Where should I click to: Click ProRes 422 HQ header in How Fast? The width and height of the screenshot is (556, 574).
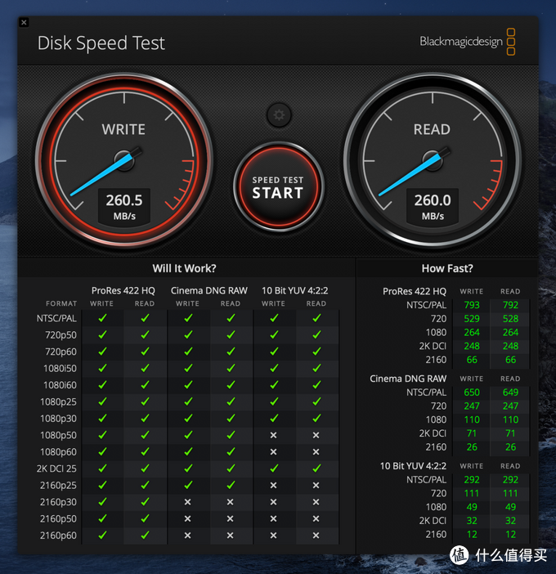click(x=415, y=291)
